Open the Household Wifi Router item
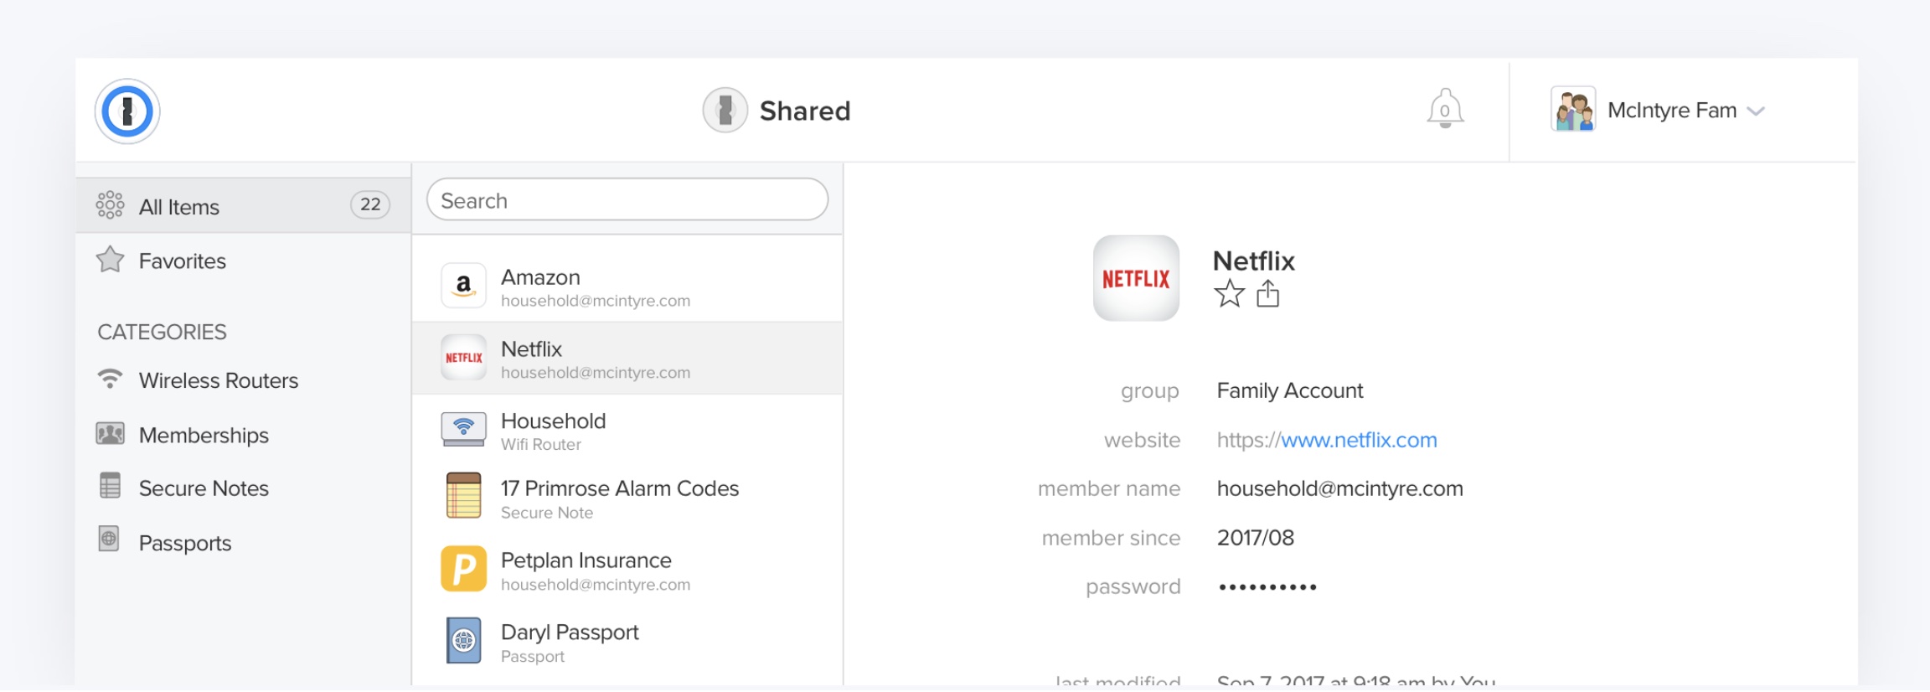Viewport: 1930px width, 692px height. click(627, 431)
